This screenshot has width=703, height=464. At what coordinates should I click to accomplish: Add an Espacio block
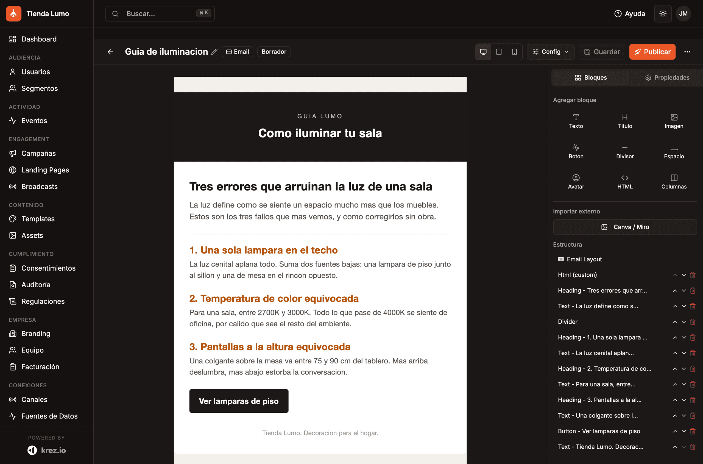click(x=674, y=152)
